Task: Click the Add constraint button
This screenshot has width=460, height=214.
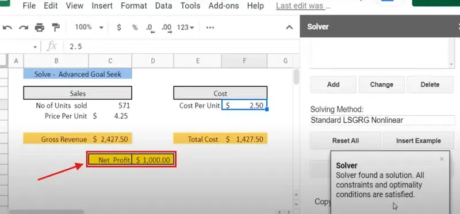Action: pos(333,84)
